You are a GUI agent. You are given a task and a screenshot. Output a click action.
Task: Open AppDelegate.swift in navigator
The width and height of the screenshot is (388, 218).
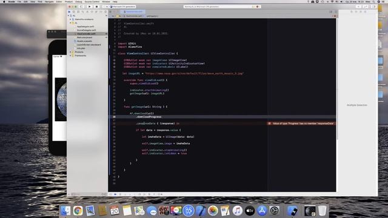[x=85, y=27]
